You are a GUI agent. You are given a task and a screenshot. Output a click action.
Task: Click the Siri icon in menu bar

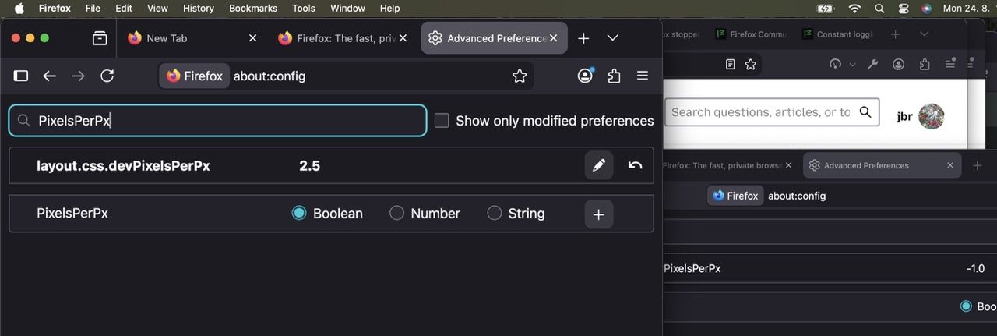[x=926, y=9]
